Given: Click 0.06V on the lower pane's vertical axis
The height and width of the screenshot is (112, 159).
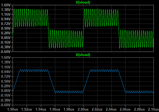Looking at the screenshot, I should (x=6, y=91).
